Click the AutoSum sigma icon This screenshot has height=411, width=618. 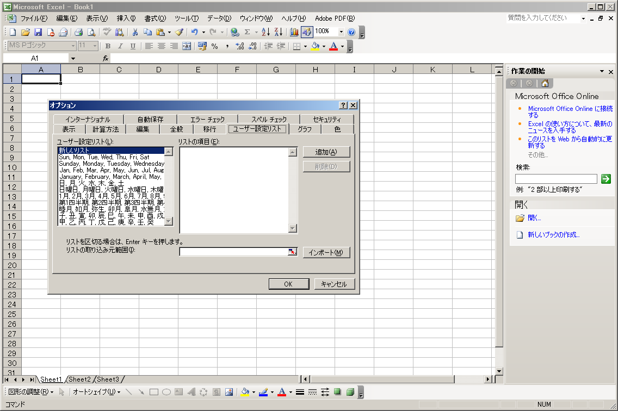tap(248, 32)
